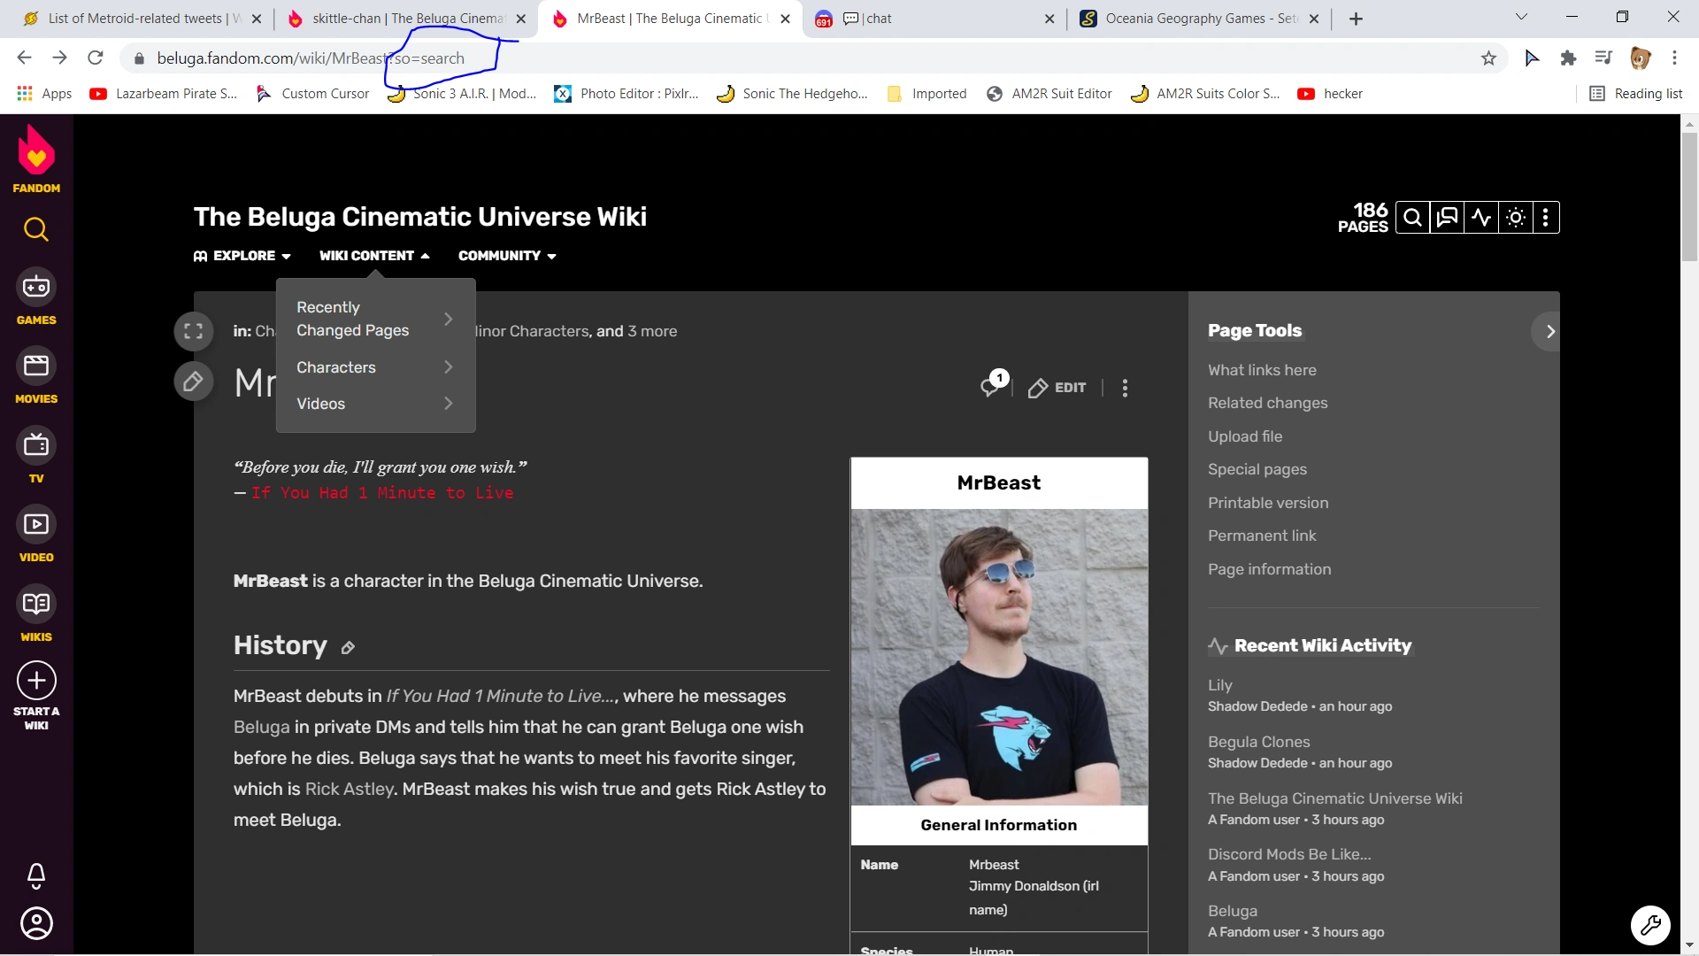Click the Edit button on the MrBeast page
Screen dimensions: 1699x956
tap(1057, 388)
